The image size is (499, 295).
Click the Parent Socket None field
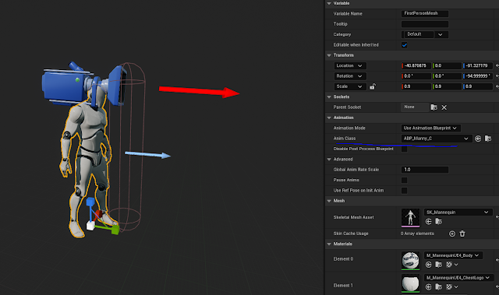(415, 107)
